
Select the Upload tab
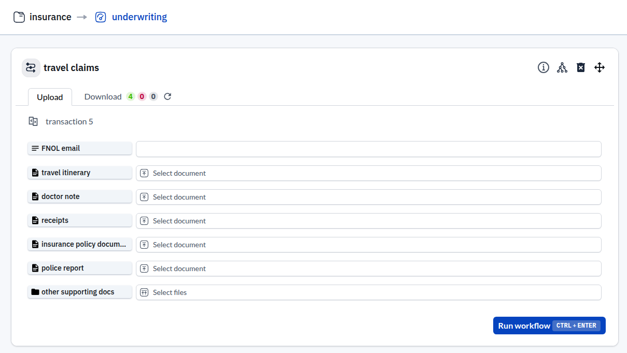50,97
